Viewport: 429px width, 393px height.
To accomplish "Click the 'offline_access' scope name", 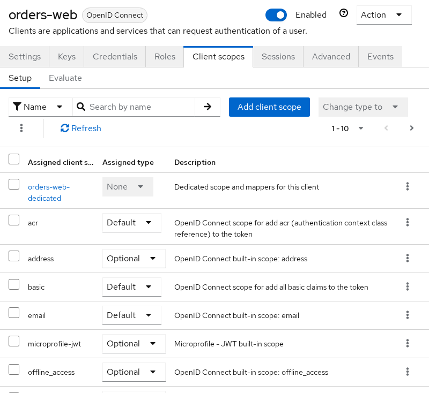I will pyautogui.click(x=51, y=372).
